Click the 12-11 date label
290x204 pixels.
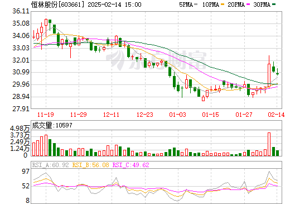click(111, 115)
